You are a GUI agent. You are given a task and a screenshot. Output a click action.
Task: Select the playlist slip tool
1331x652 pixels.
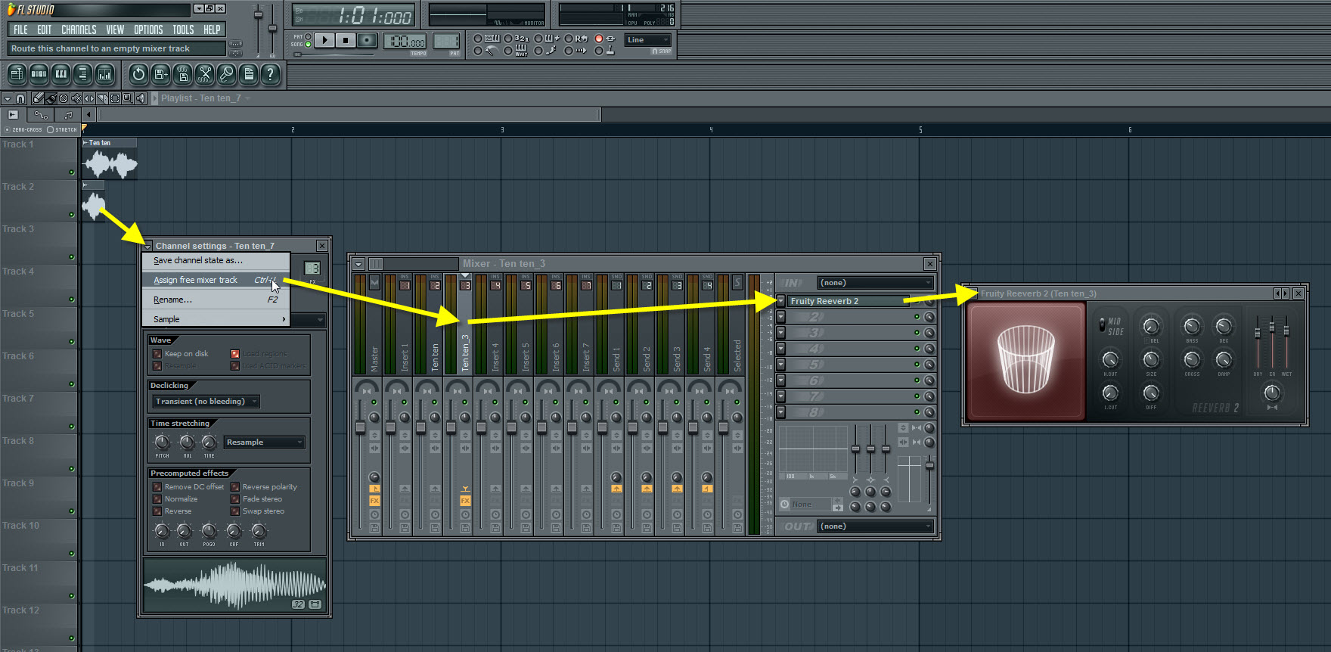tap(89, 98)
